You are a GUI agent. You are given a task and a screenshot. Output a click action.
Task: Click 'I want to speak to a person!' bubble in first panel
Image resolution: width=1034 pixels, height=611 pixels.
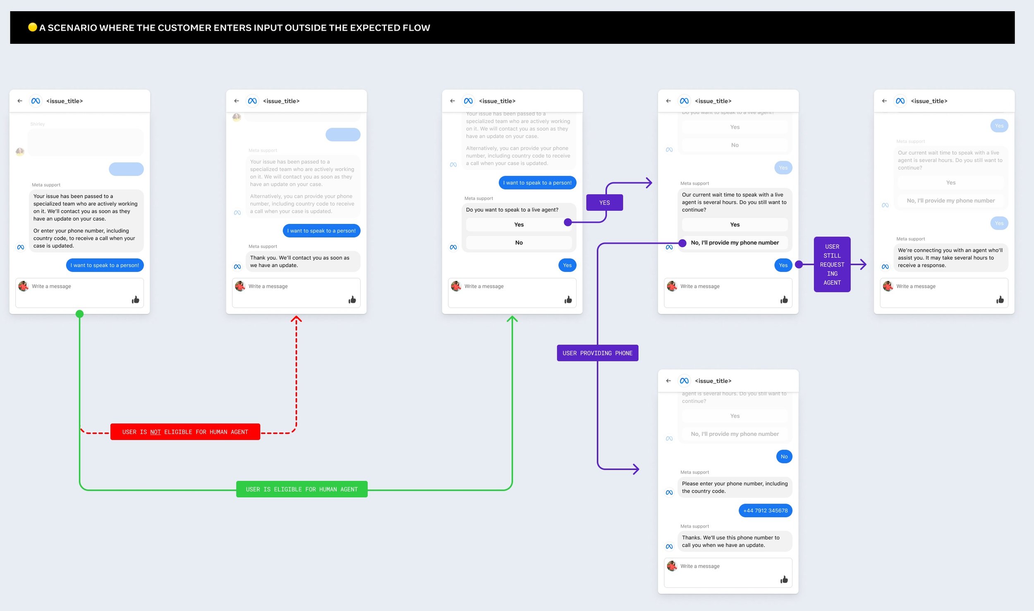pyautogui.click(x=105, y=265)
